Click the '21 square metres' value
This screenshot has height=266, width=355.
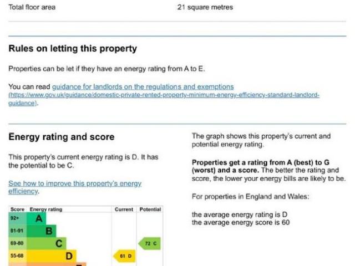(205, 8)
